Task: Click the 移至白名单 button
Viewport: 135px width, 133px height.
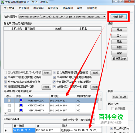Action: pyautogui.click(x=120, y=97)
